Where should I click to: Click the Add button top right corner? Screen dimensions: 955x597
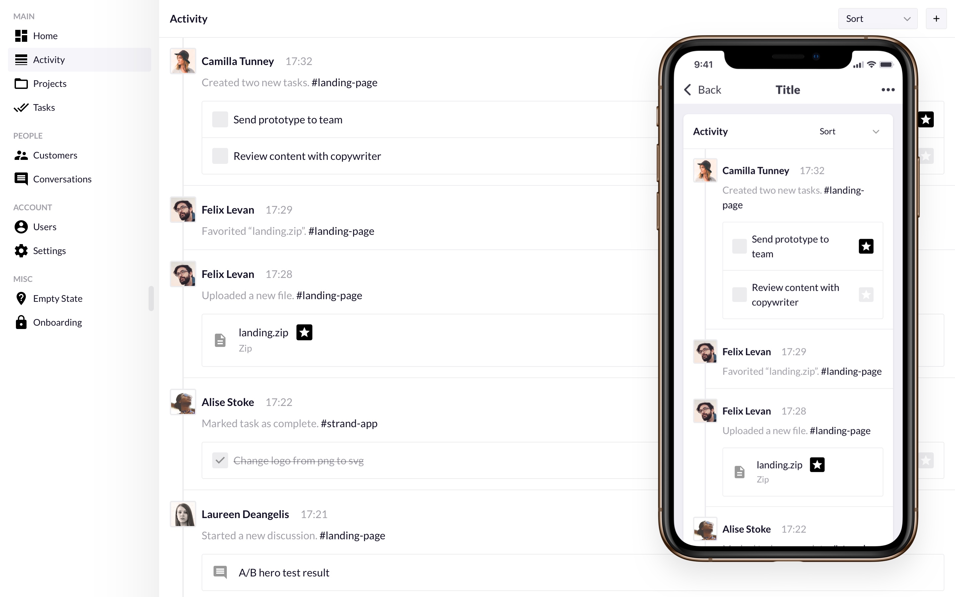tap(936, 19)
